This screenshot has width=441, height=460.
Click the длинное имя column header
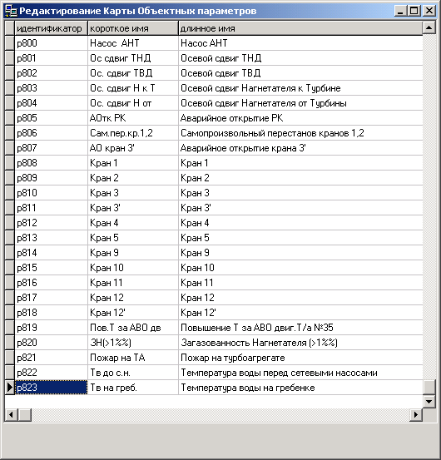[x=300, y=28]
